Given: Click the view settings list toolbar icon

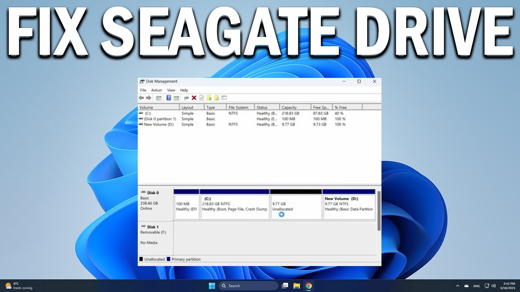Looking at the screenshot, I should 224,98.
